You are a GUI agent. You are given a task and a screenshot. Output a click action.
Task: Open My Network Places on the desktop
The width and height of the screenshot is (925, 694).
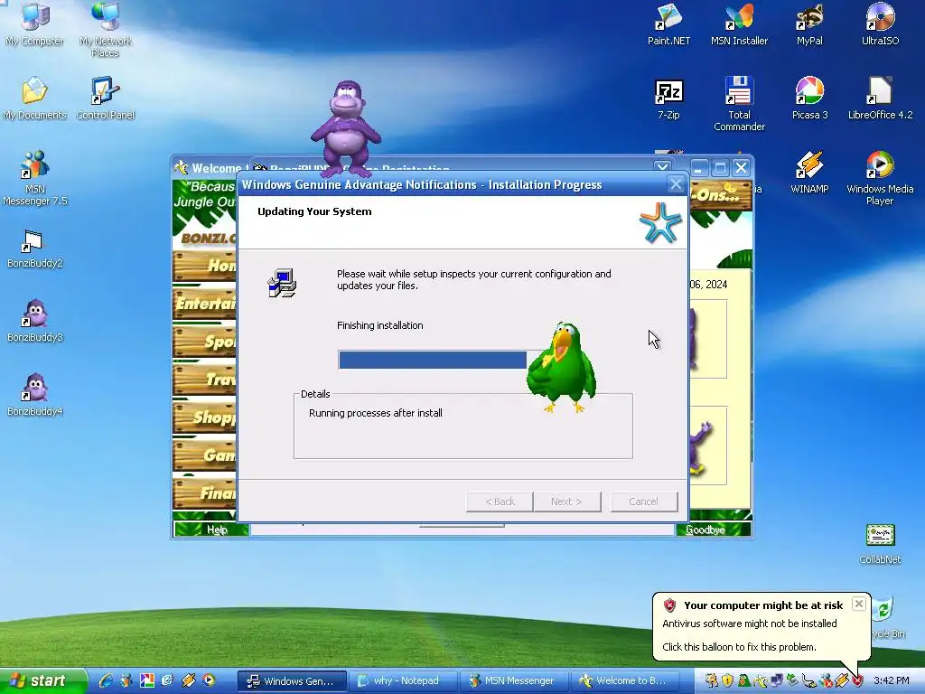click(106, 28)
